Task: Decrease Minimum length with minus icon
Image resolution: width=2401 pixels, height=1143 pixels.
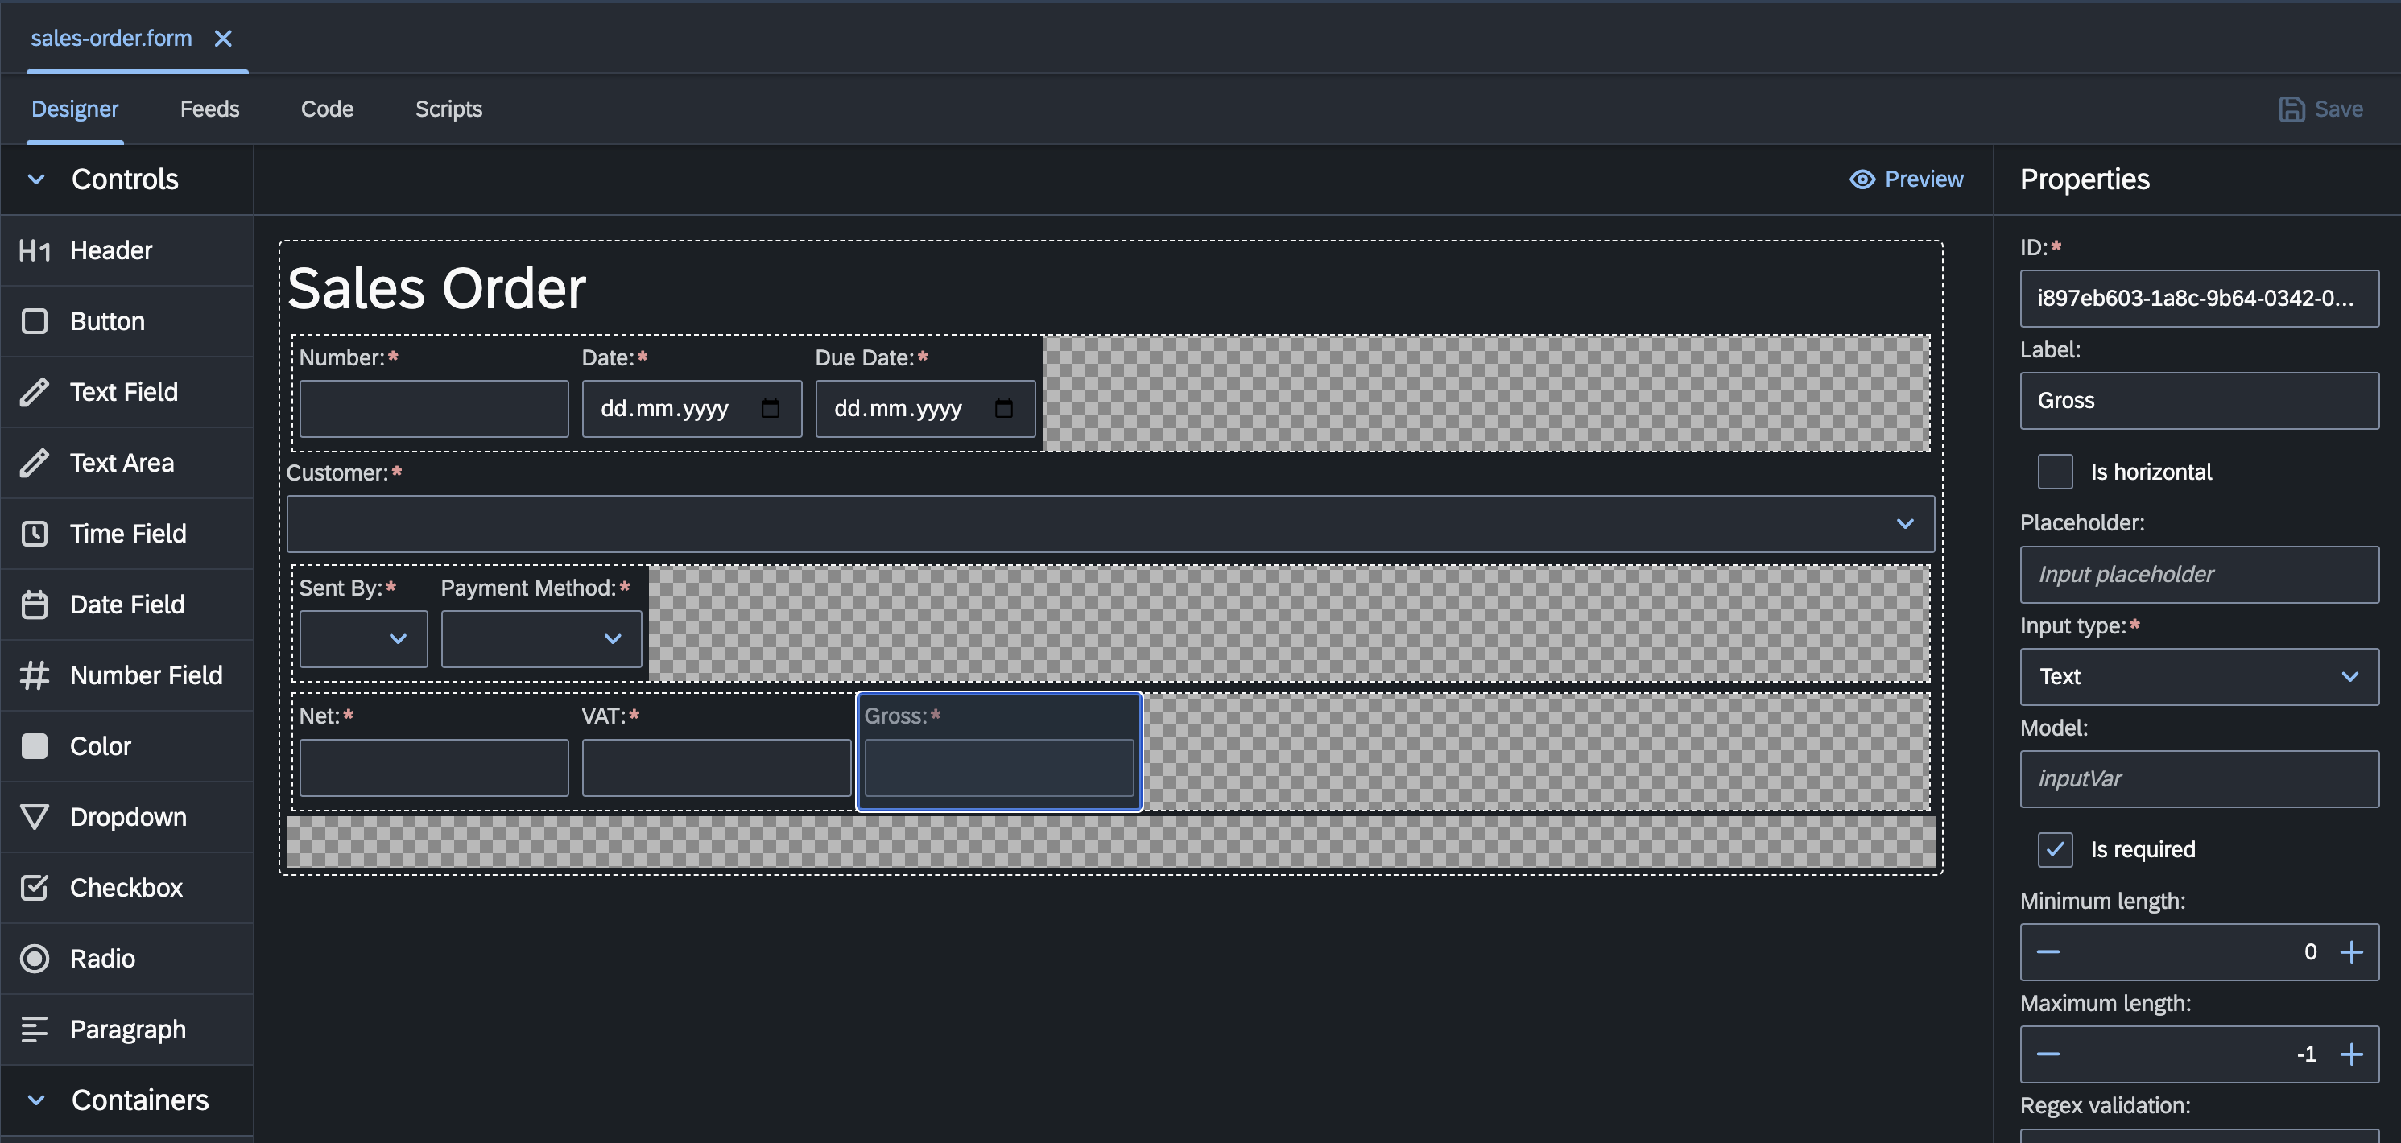Action: tap(2048, 952)
